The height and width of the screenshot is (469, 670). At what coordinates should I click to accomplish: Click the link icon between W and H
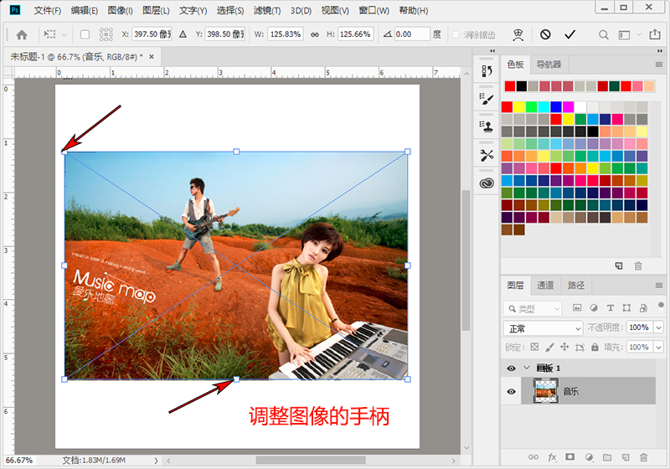(x=315, y=34)
